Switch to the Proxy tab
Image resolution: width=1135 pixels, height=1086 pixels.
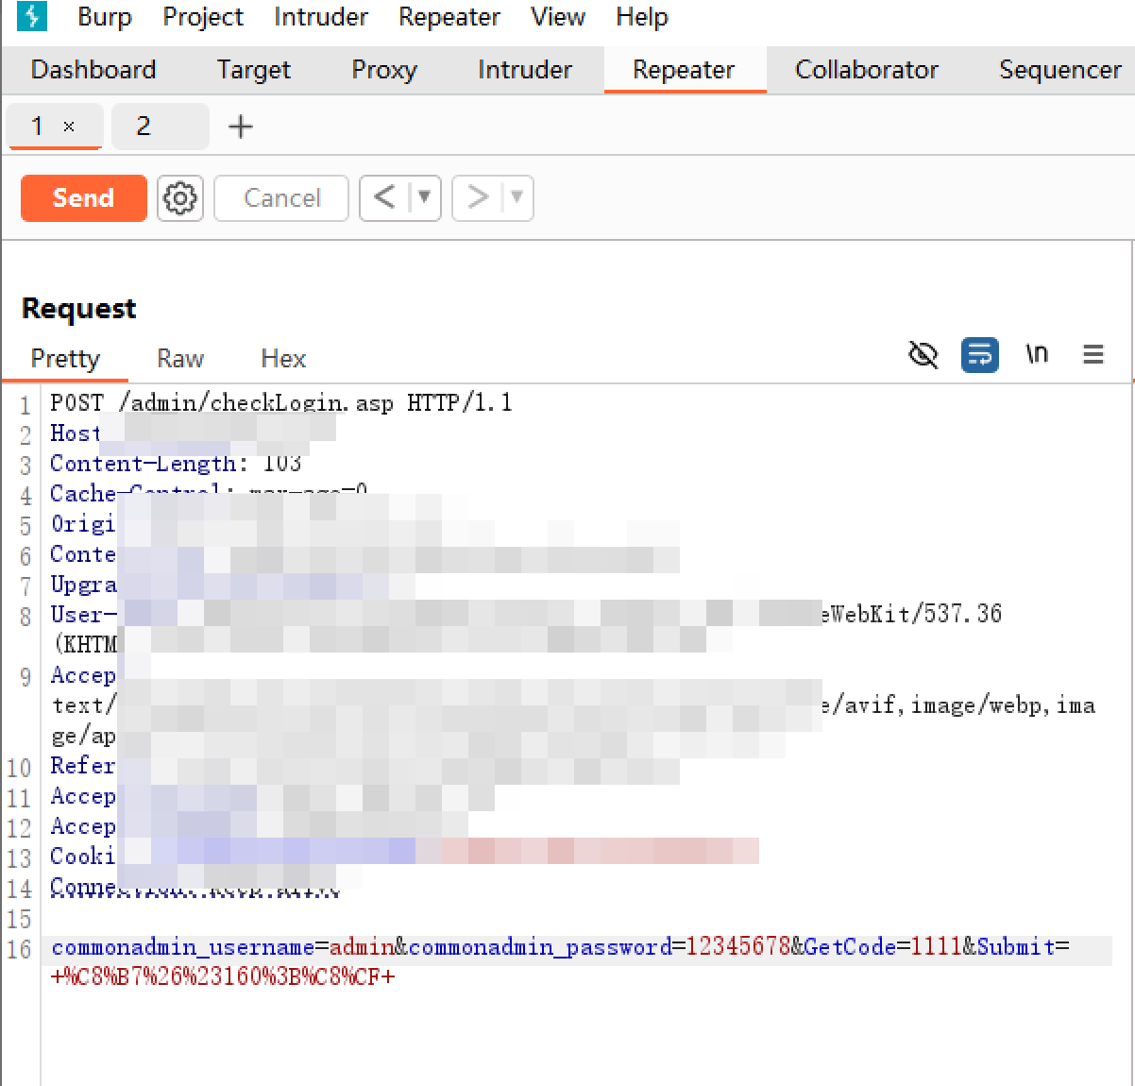tap(383, 70)
